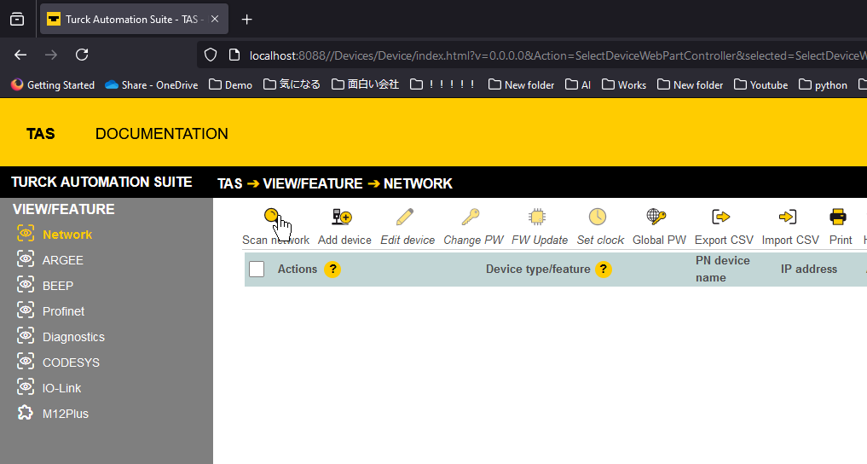
Task: Open a new browser tab
Action: pyautogui.click(x=246, y=20)
